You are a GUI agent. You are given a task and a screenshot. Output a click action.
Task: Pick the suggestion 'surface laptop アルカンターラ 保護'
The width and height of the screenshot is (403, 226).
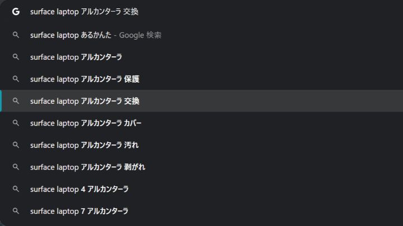click(x=201, y=79)
